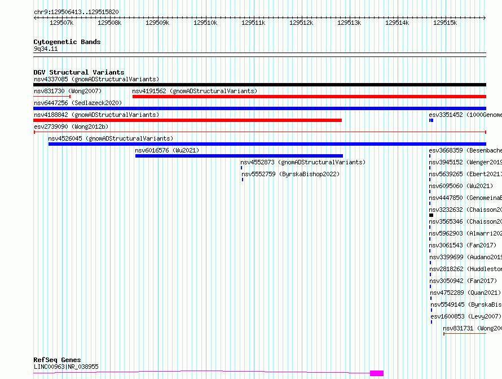
Task: Open nsv5549145 (ByrskaBishop) variant label
Action: click(x=466, y=304)
